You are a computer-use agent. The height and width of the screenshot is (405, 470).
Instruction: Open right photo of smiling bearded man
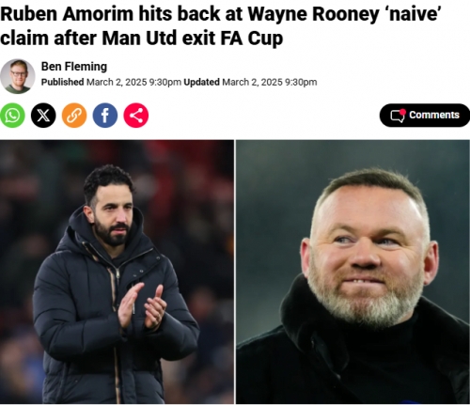[352, 272]
